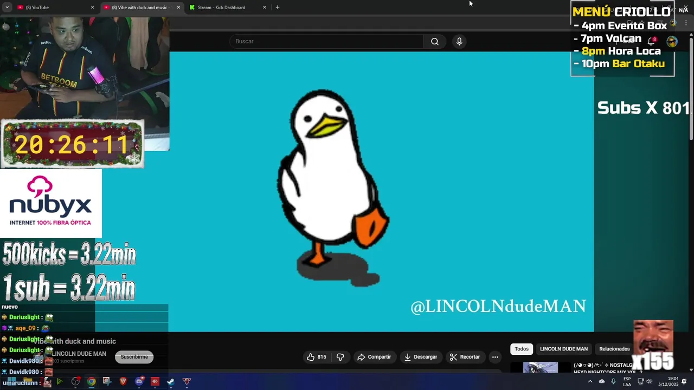Open the round OBS-like taskbar icon
This screenshot has width=694, height=390.
(x=75, y=382)
